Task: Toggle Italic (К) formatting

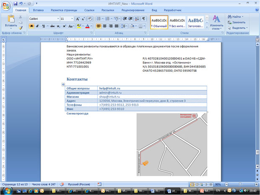Action: 37,26
